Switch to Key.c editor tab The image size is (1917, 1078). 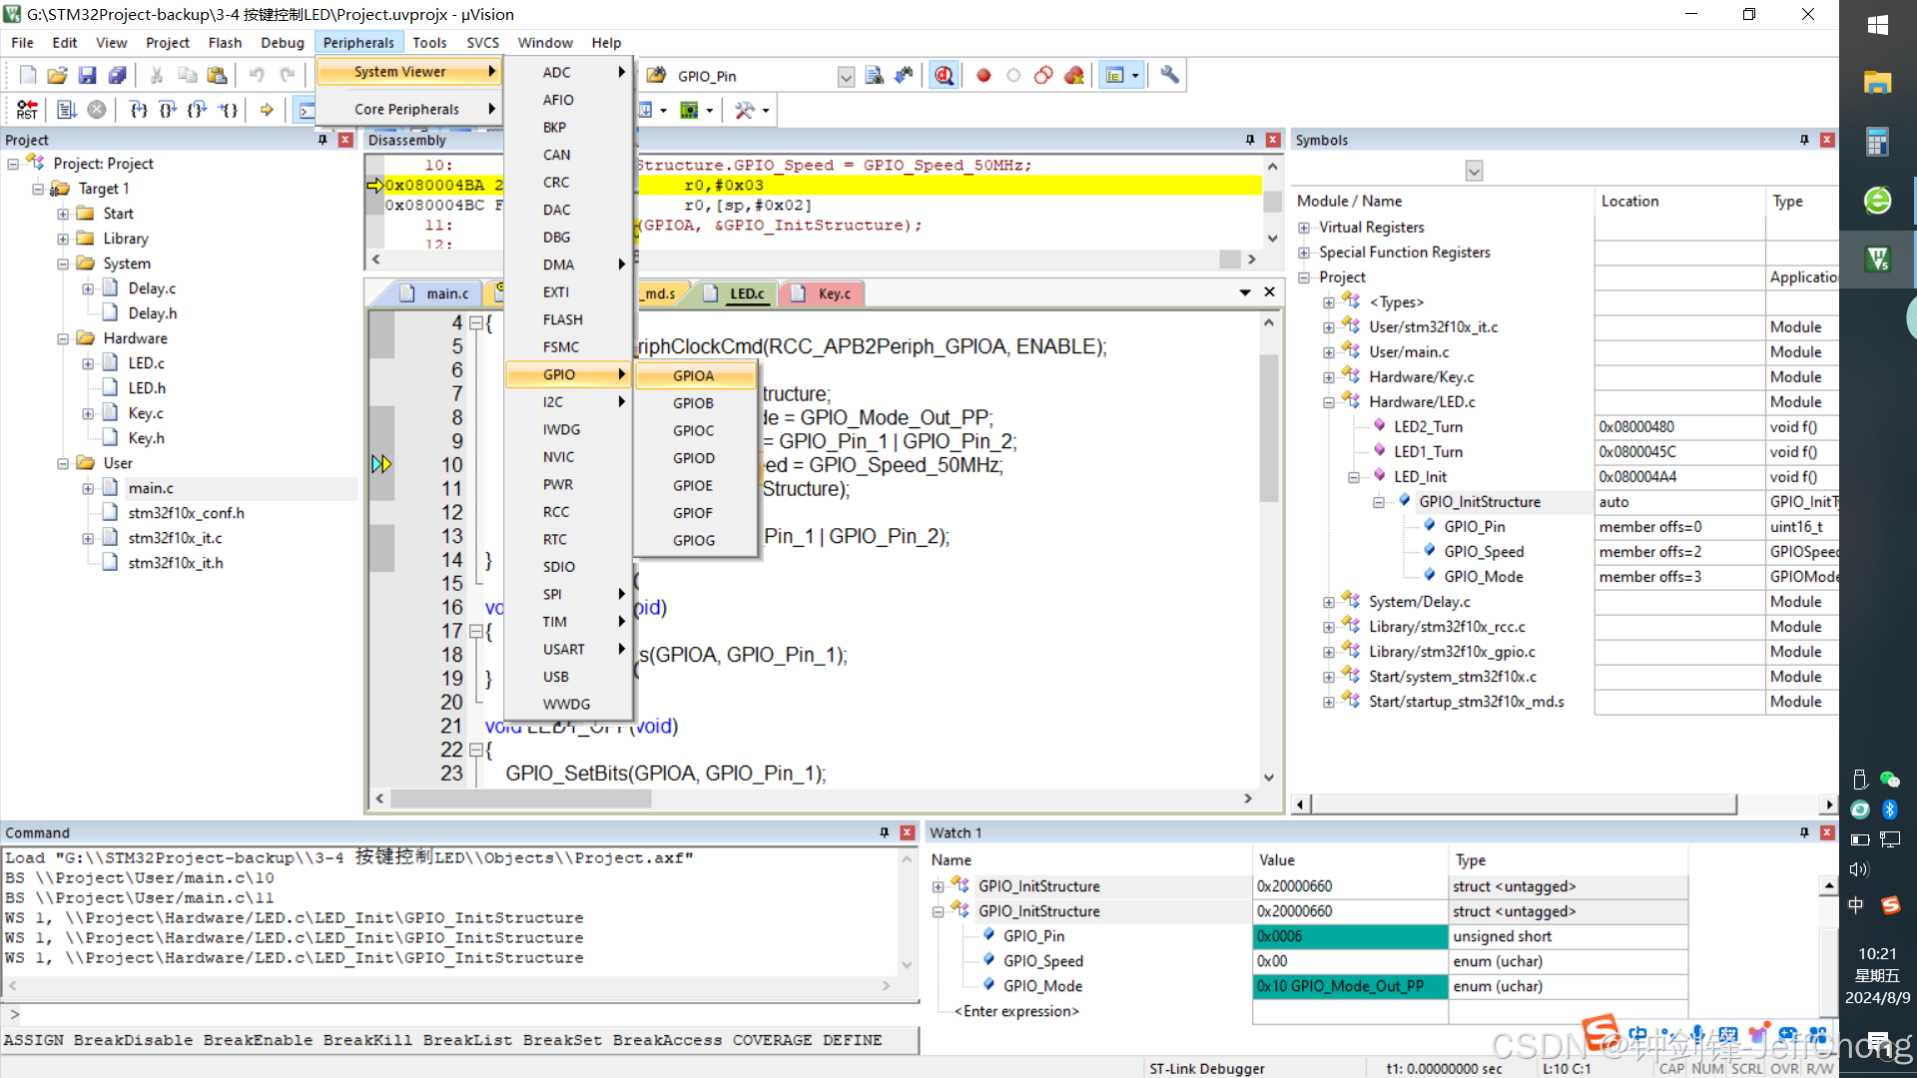[x=834, y=293]
